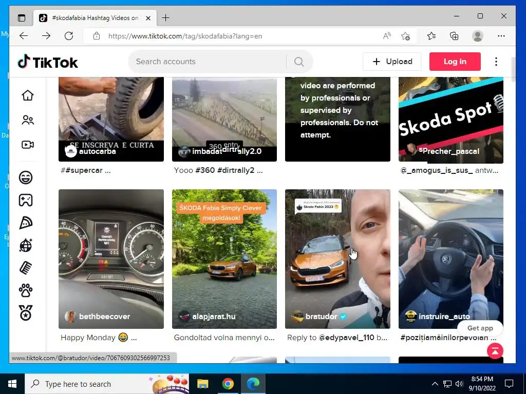The height and width of the screenshot is (394, 526).
Task: Show hidden system tray icons
Action: [435, 384]
